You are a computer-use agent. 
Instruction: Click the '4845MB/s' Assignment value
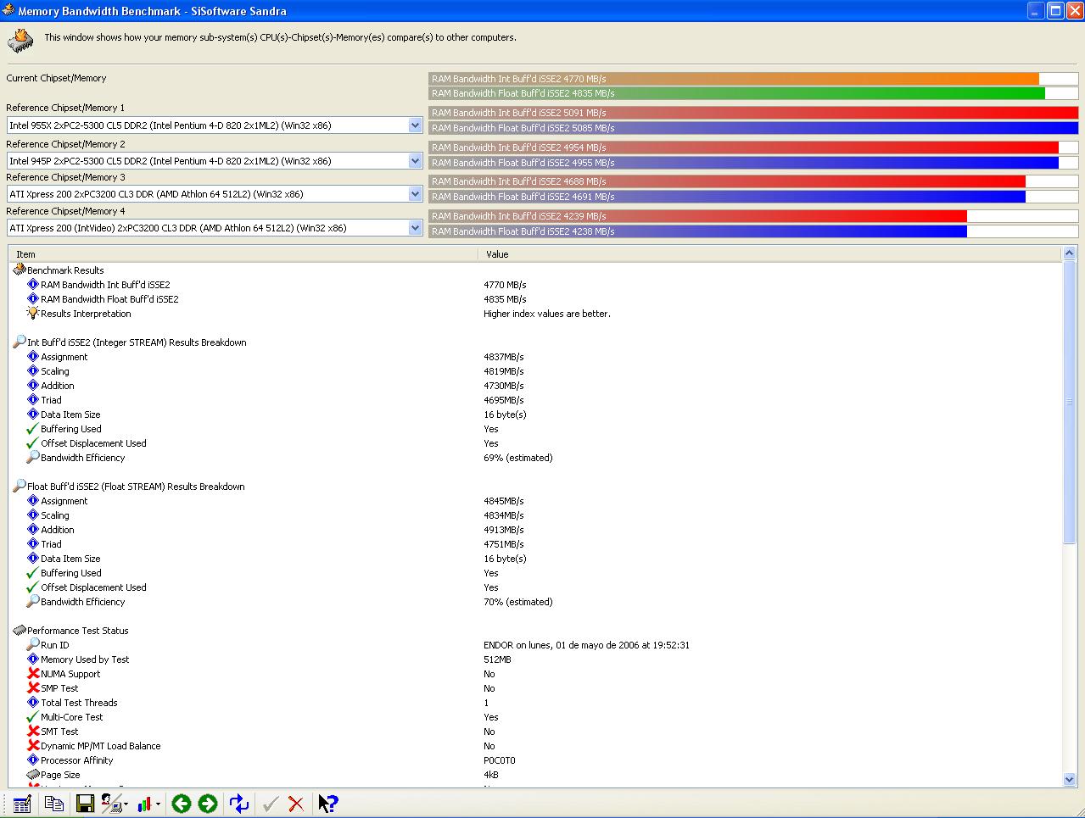click(x=504, y=501)
